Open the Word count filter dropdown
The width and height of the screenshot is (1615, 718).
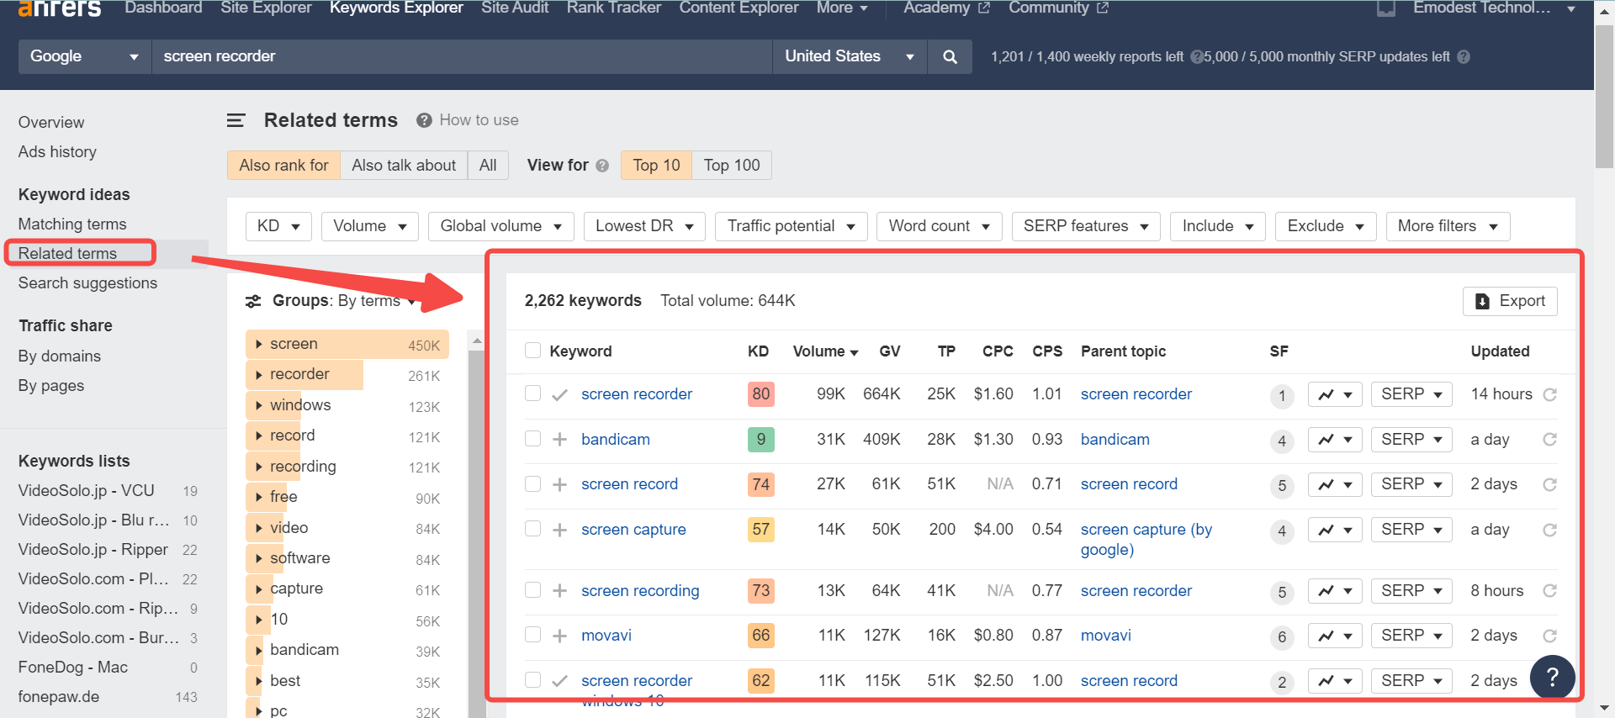[940, 226]
